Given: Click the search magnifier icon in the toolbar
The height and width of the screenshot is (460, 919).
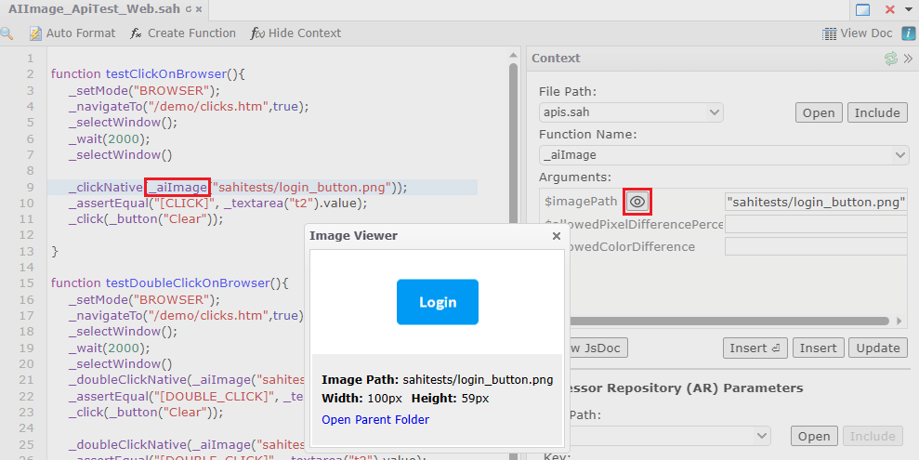Looking at the screenshot, I should (7, 33).
